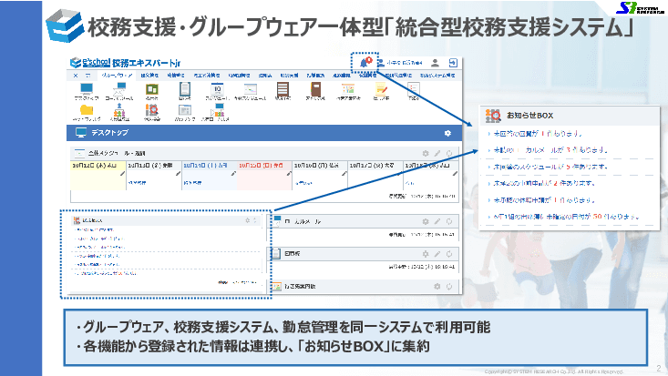Refresh the bottom photo widget

click(x=449, y=287)
